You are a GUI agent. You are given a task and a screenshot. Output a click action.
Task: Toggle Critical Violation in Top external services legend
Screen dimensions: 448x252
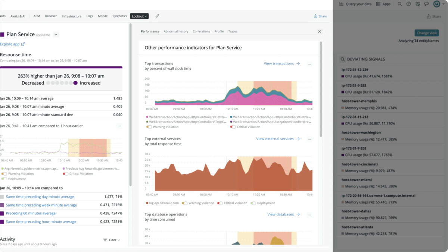220,203
